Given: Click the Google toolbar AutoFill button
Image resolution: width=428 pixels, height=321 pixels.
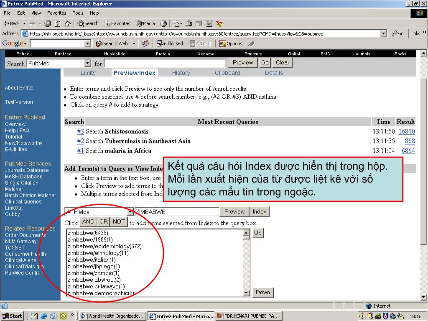Looking at the screenshot, I should 200,43.
